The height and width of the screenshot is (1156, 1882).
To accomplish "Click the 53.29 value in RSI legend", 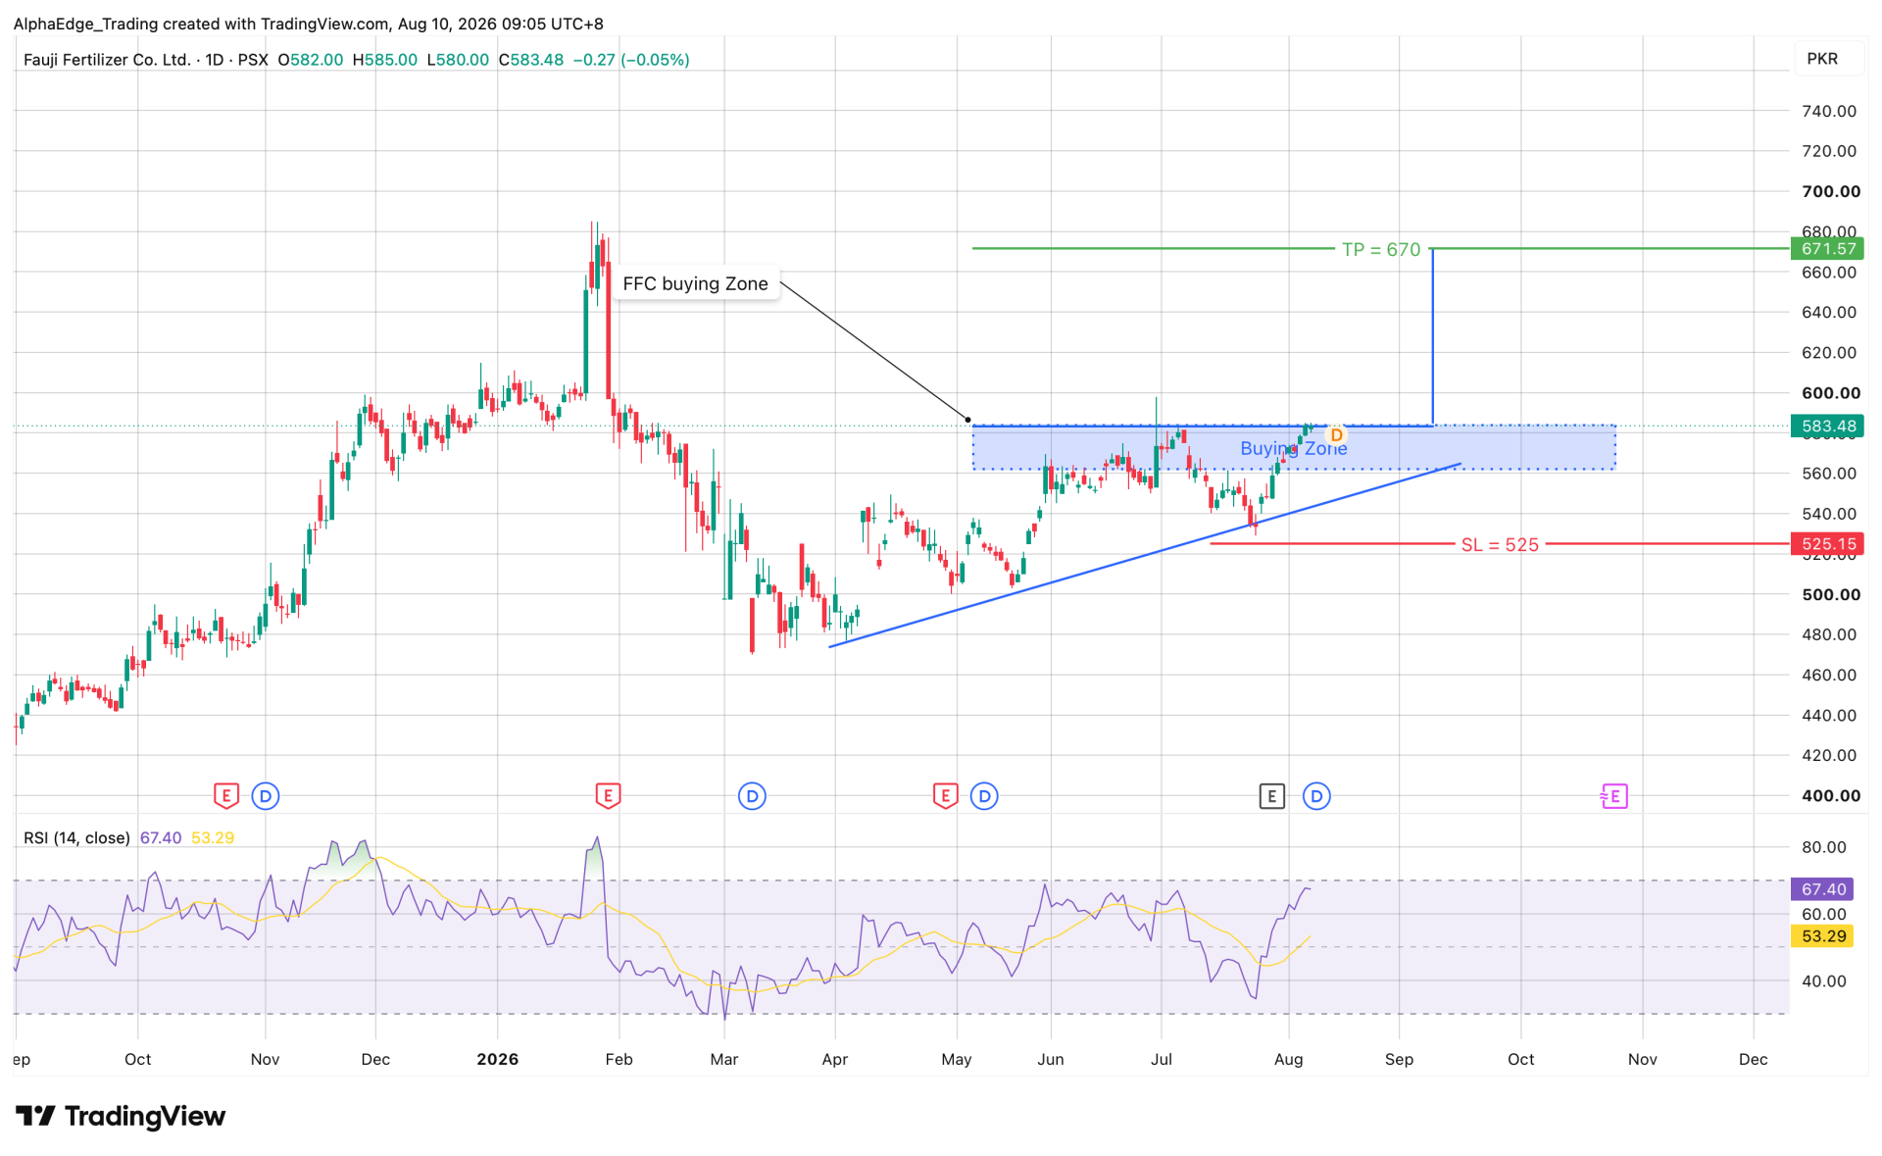I will pyautogui.click(x=213, y=837).
